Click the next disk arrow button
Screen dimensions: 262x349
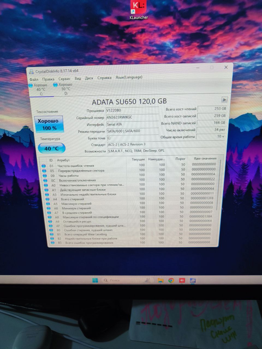click(x=224, y=100)
